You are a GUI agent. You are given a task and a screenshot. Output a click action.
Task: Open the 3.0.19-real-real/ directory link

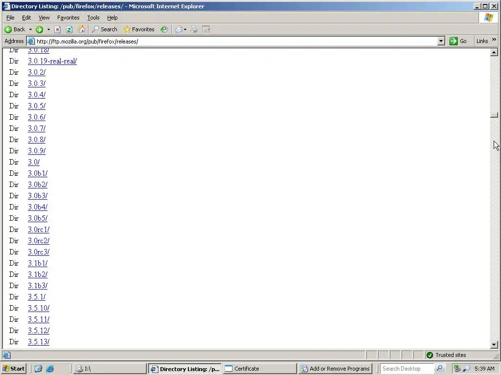(x=52, y=61)
